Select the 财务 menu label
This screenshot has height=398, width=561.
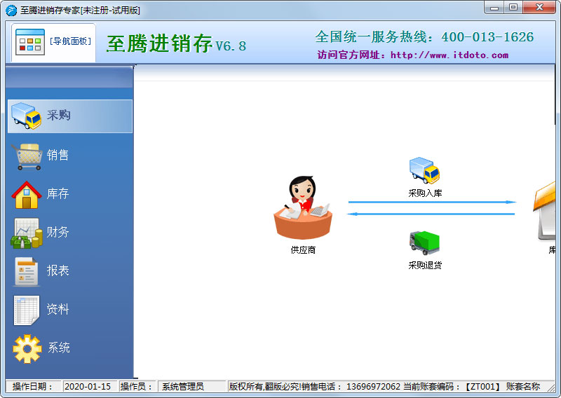tap(58, 232)
